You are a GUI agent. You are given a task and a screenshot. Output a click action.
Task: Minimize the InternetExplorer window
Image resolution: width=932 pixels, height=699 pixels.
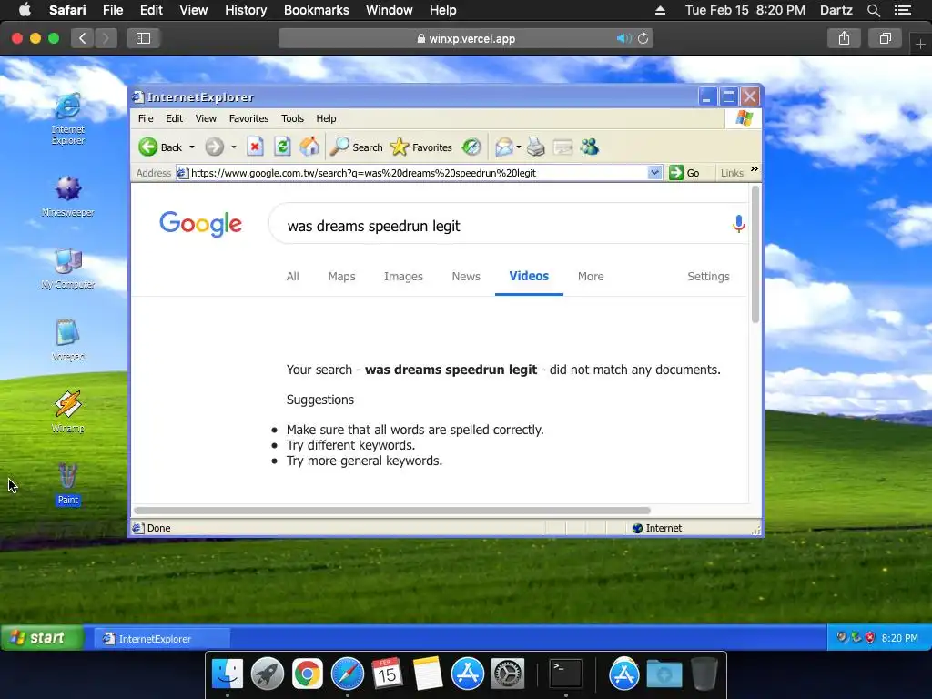pos(706,96)
